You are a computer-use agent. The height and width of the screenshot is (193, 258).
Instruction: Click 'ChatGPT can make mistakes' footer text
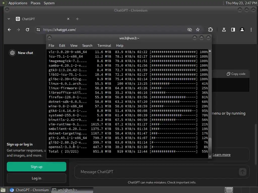tap(162, 182)
